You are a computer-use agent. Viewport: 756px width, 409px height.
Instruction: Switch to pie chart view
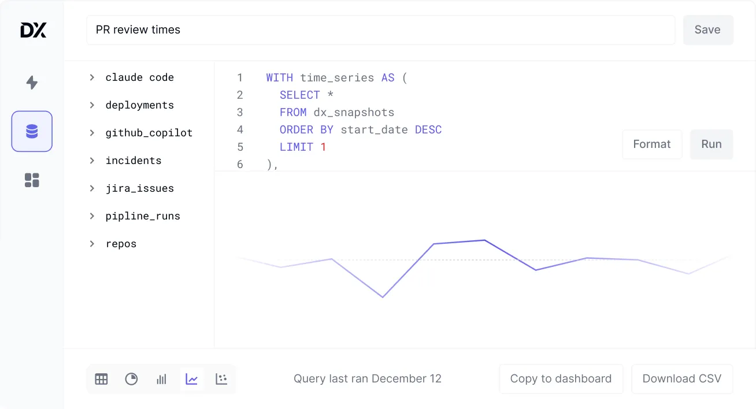tap(131, 379)
